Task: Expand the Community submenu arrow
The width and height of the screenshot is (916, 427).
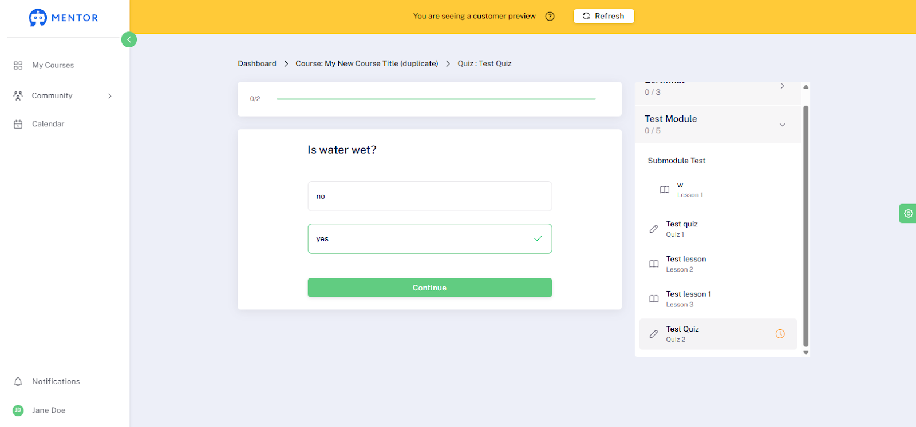Action: (110, 96)
